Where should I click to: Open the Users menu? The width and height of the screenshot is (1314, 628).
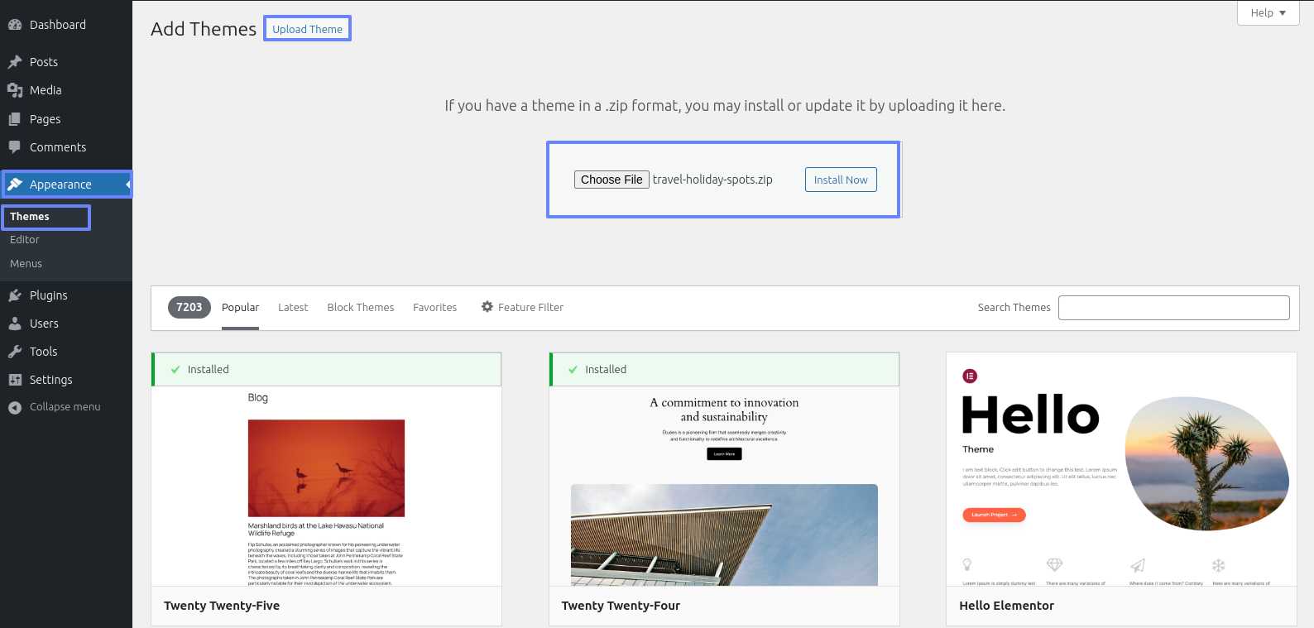point(66,324)
